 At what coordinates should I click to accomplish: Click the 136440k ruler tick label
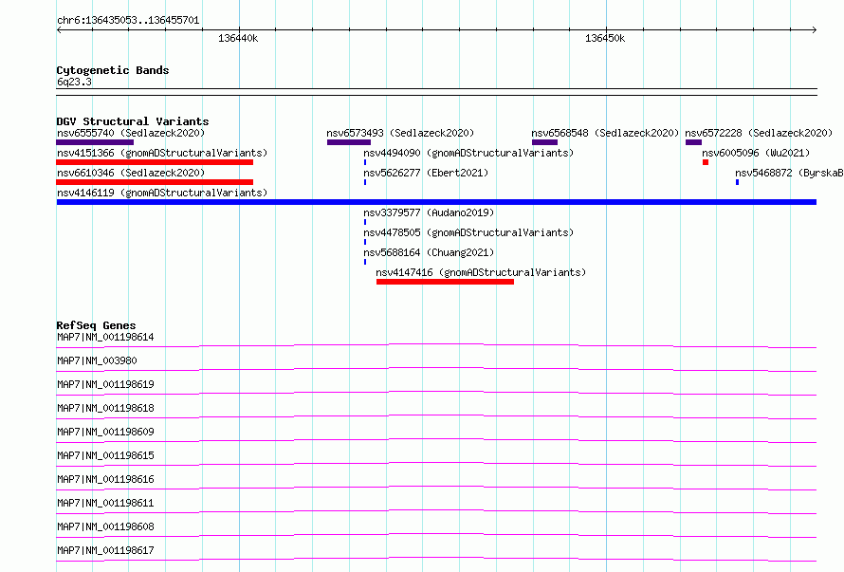pos(238,38)
